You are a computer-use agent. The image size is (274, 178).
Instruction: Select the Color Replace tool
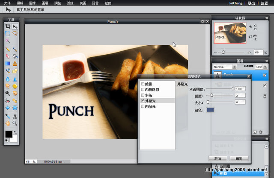click(x=8, y=71)
